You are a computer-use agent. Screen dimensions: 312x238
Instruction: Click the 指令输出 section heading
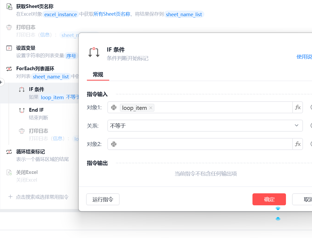coord(97,163)
